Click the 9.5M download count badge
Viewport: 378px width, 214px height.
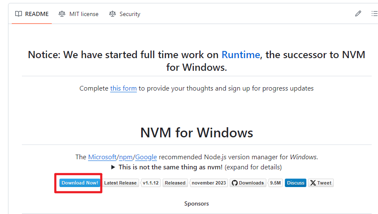[x=275, y=183]
